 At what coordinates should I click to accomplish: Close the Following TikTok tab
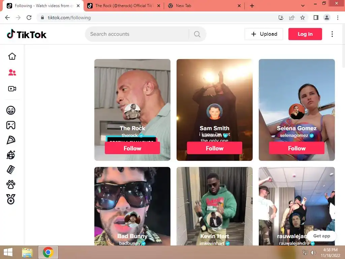(x=78, y=6)
